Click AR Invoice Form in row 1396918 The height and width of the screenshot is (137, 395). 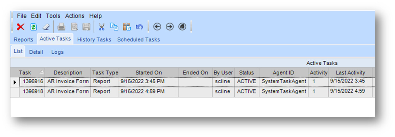pos(68,92)
